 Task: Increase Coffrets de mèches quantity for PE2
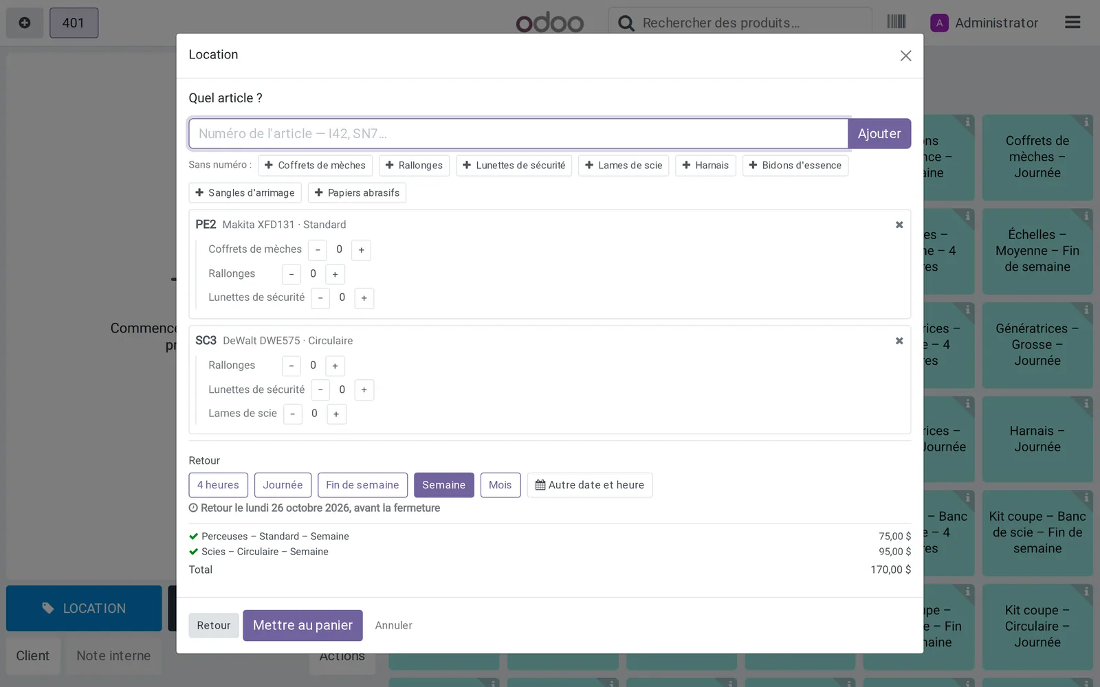click(x=362, y=250)
